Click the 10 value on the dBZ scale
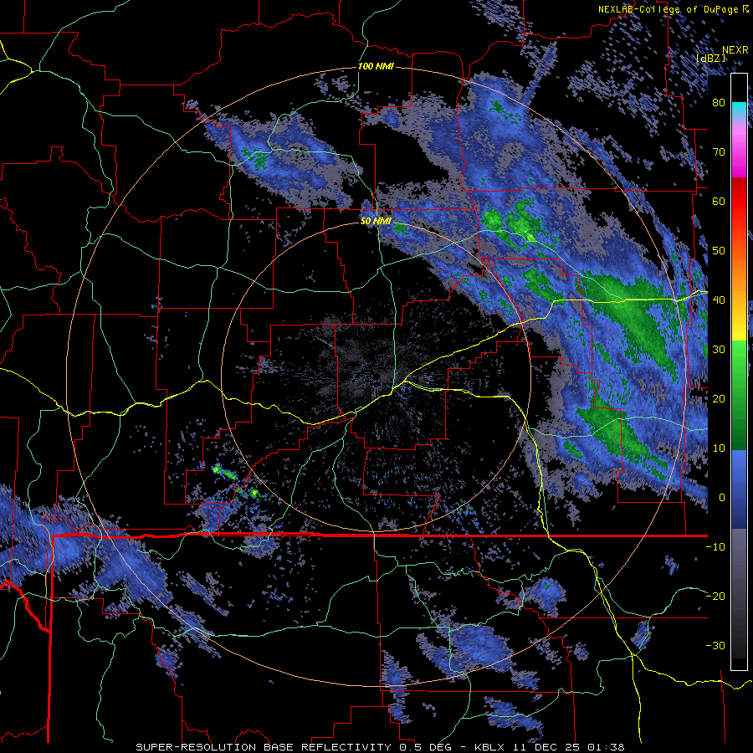Viewport: 753px width, 753px height. (719, 448)
